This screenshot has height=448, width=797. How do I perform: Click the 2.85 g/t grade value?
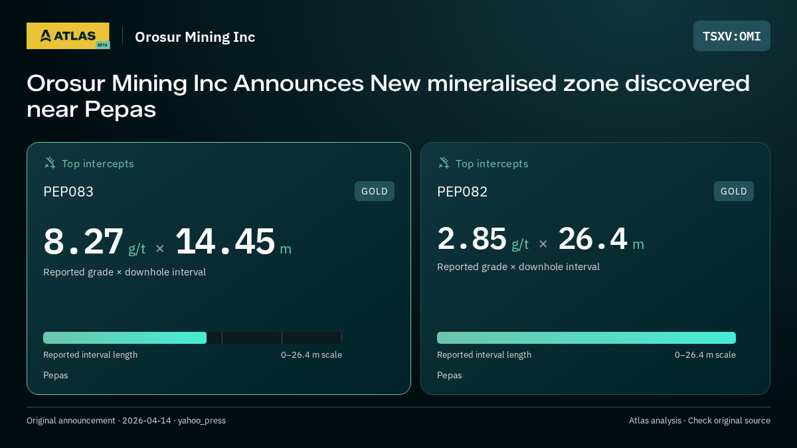click(x=483, y=239)
